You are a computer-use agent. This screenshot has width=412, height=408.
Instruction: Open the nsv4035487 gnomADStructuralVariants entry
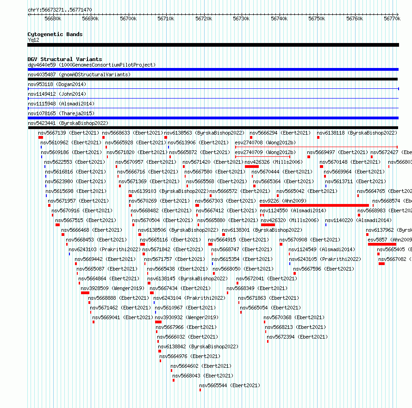point(79,74)
